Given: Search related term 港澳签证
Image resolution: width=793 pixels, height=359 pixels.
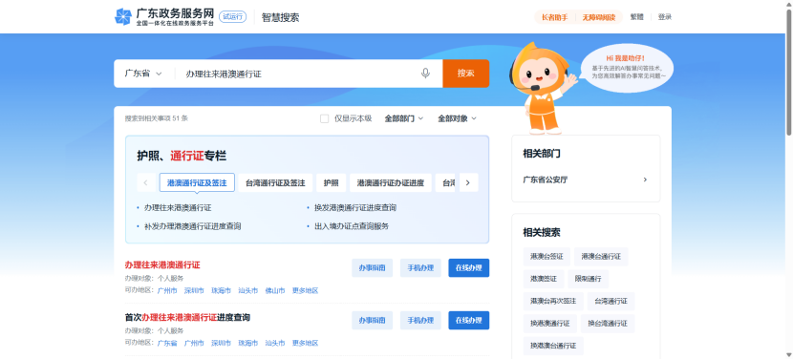Looking at the screenshot, I should pos(544,279).
